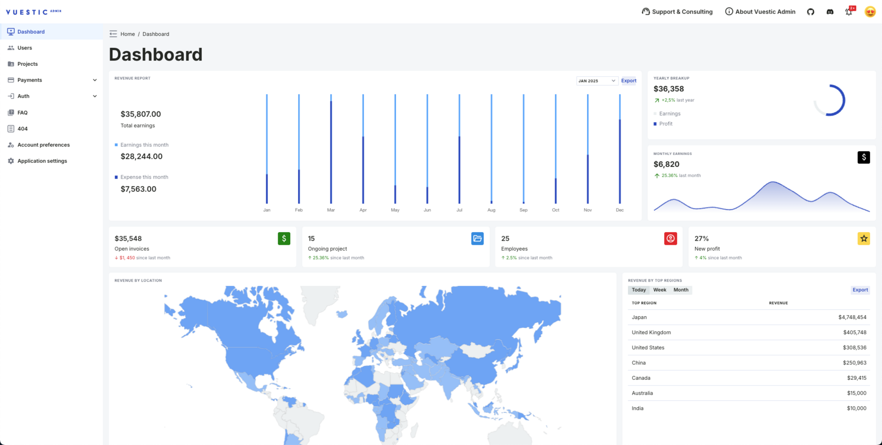Screen dimensions: 882x445
Task: Click the India region row
Action: [x=749, y=408]
